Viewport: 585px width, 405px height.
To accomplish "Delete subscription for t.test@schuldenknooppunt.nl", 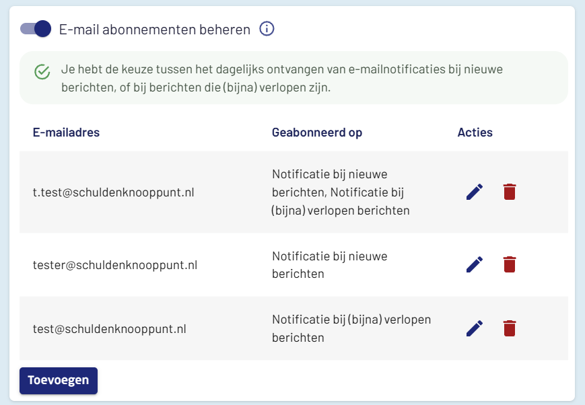I will tap(510, 192).
